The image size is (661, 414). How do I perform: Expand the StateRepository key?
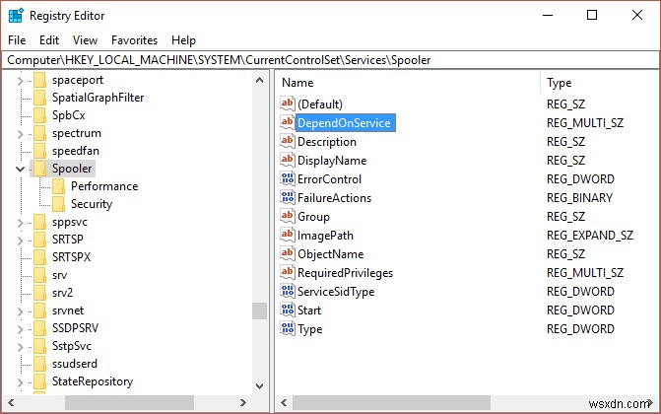(21, 381)
